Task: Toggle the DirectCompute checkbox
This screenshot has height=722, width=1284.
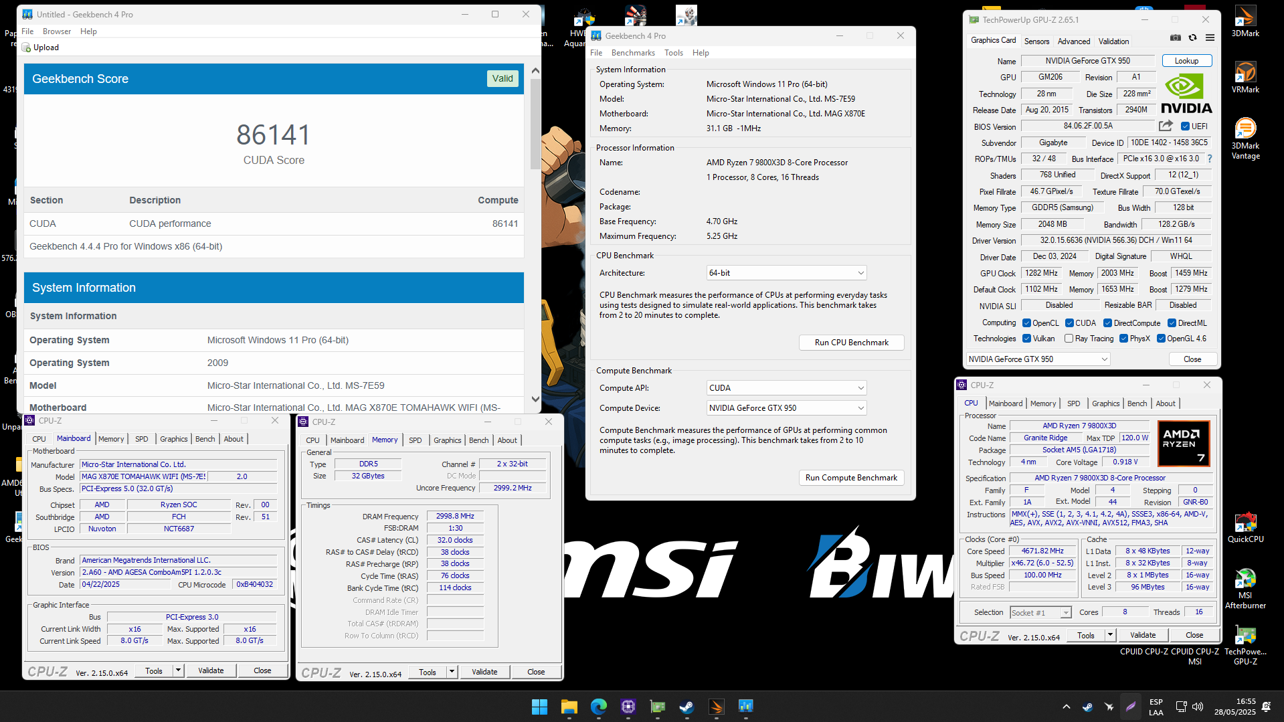Action: click(x=1108, y=323)
